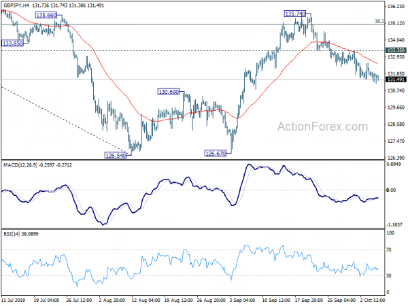Click the 26 Jul 12:00 time label

pos(79,300)
